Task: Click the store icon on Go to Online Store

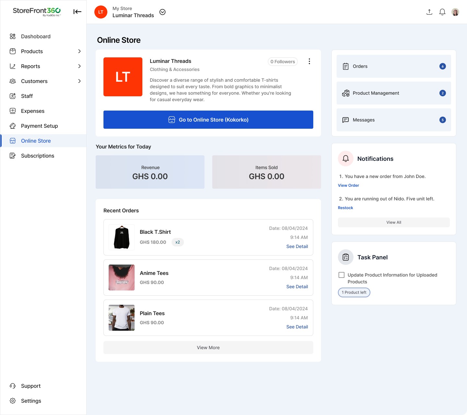Action: [x=172, y=120]
